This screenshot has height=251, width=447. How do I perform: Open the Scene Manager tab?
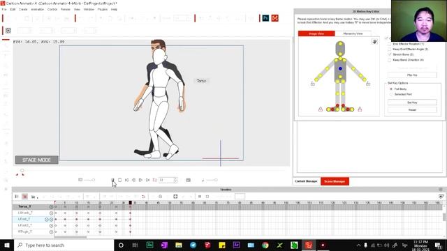click(335, 181)
